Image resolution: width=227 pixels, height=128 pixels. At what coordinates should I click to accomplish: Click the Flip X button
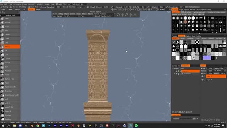(84, 14)
